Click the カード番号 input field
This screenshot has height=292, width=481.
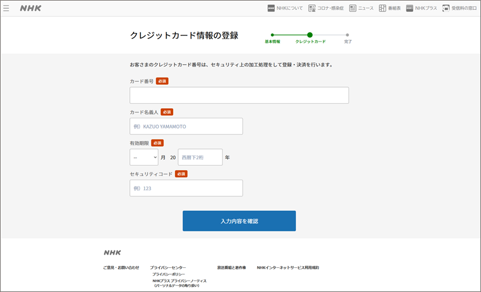239,96
